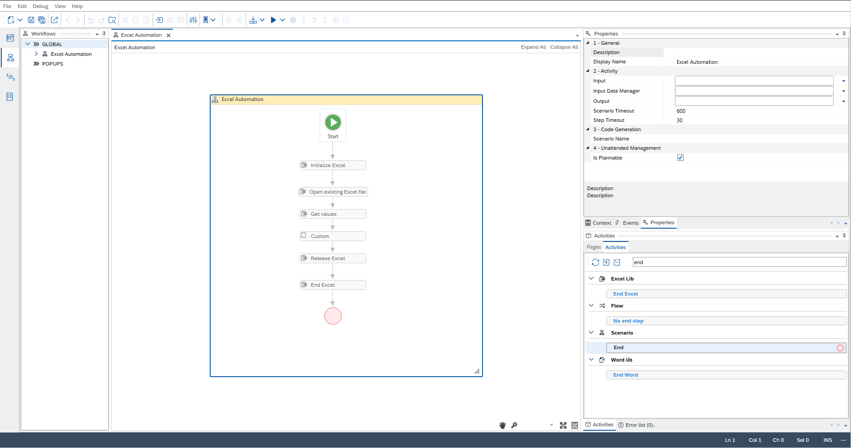The width and height of the screenshot is (851, 448).
Task: Pin the Workflows panel
Action: (104, 34)
